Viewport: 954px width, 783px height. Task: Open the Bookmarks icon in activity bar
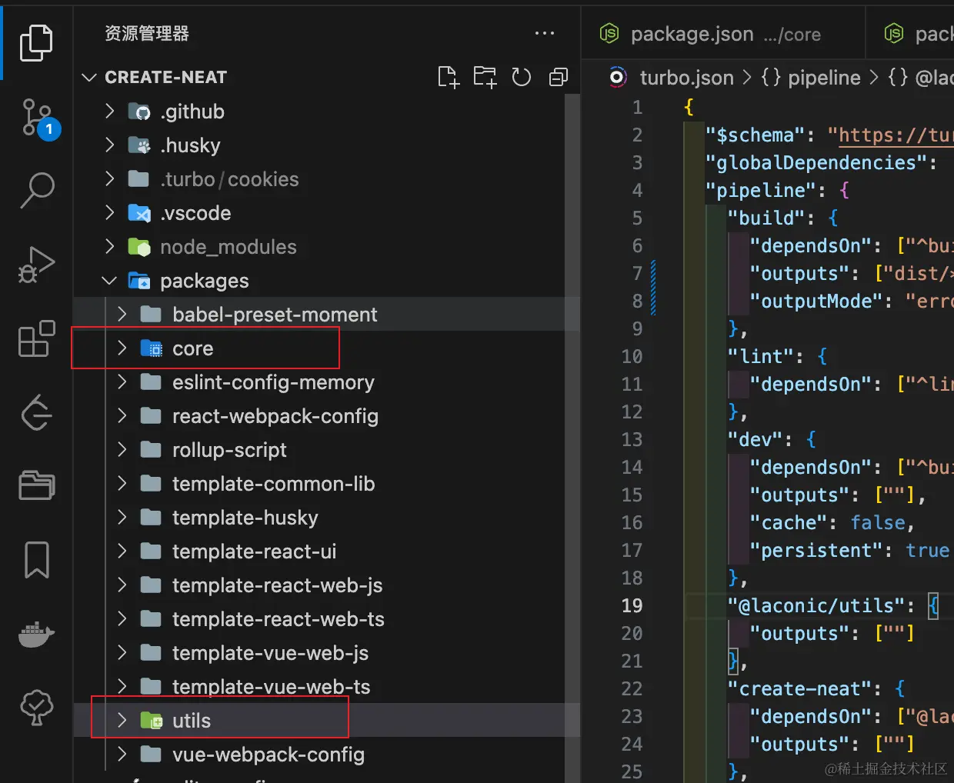37,560
